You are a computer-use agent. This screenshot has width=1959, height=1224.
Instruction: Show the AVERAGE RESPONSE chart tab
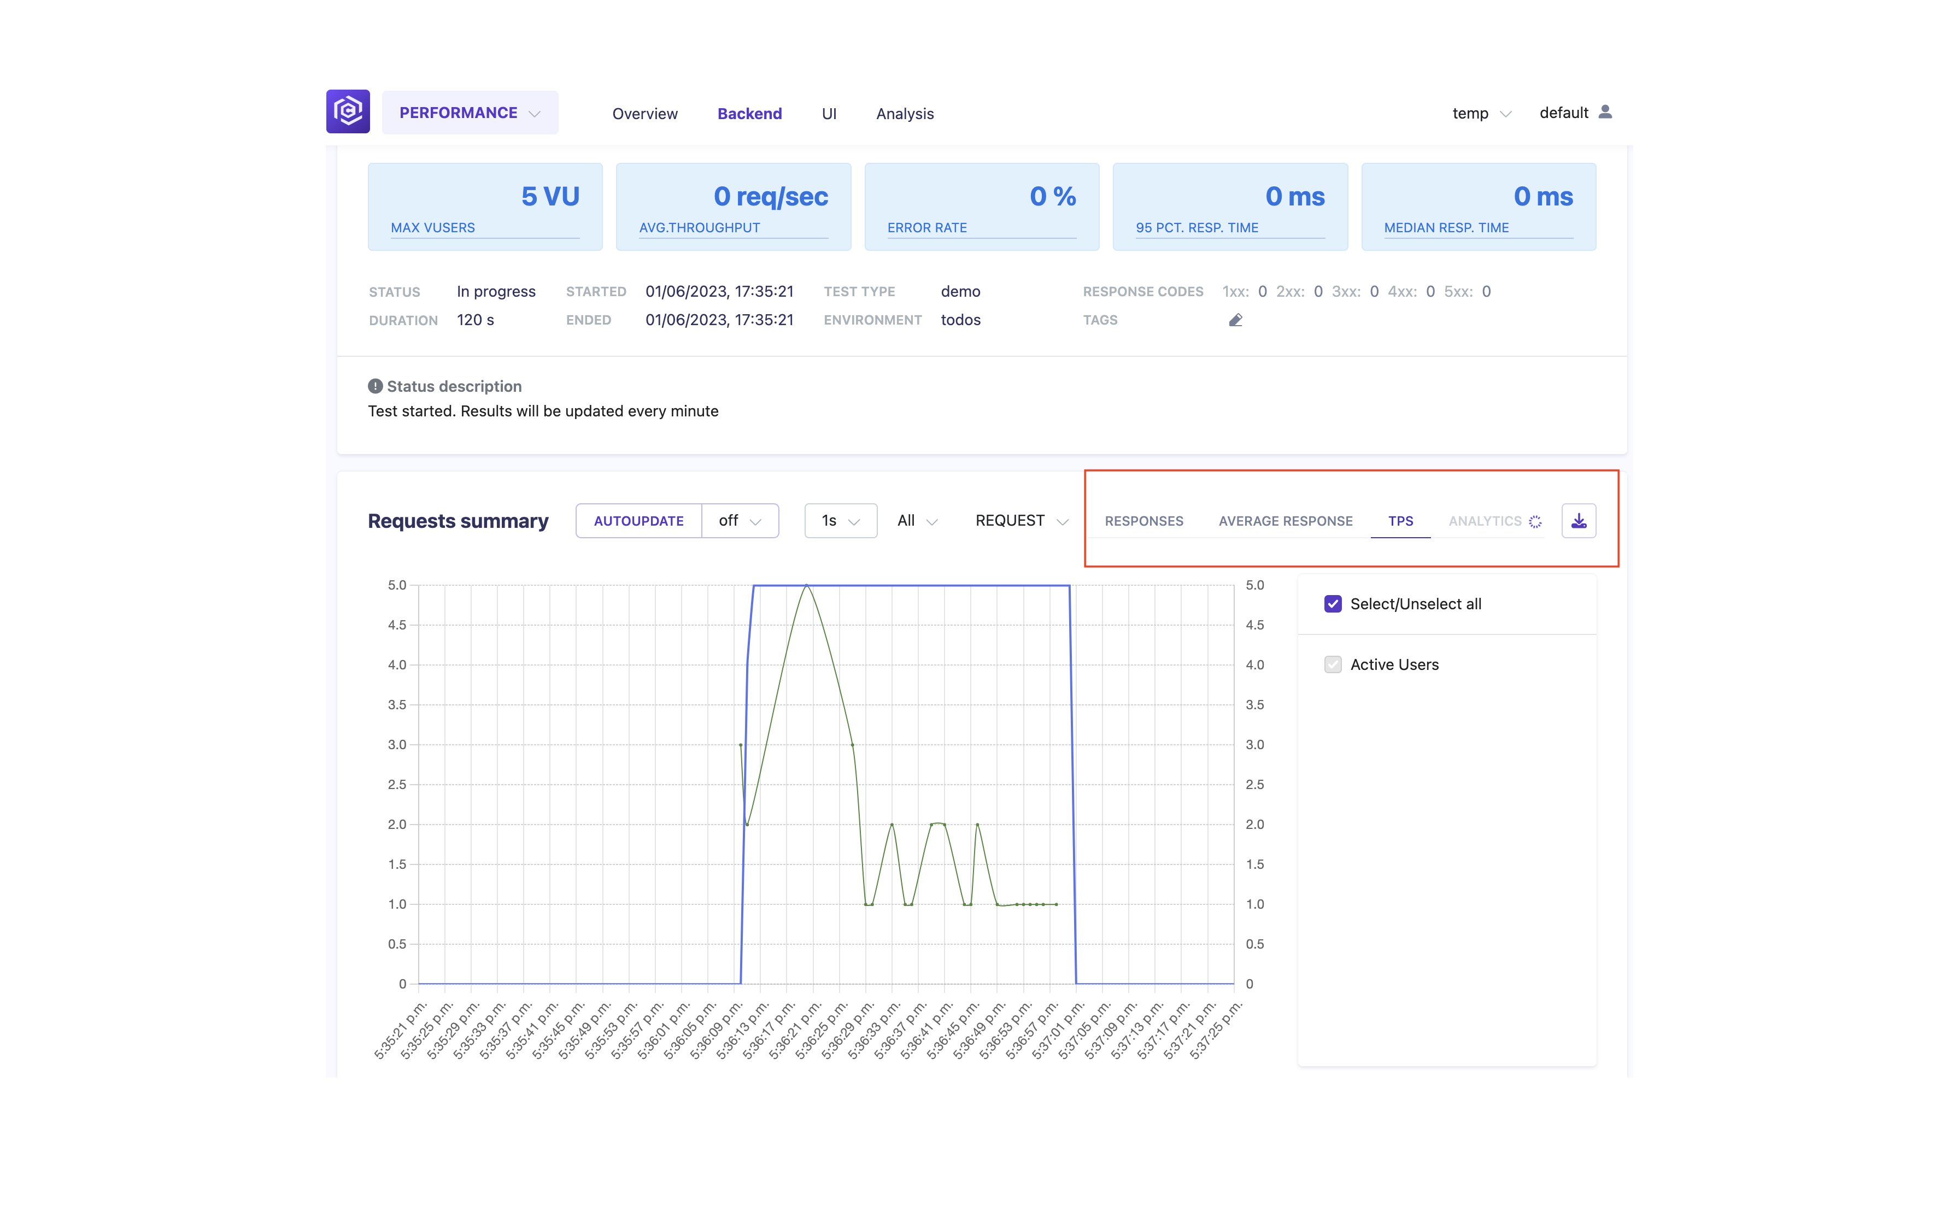point(1286,521)
